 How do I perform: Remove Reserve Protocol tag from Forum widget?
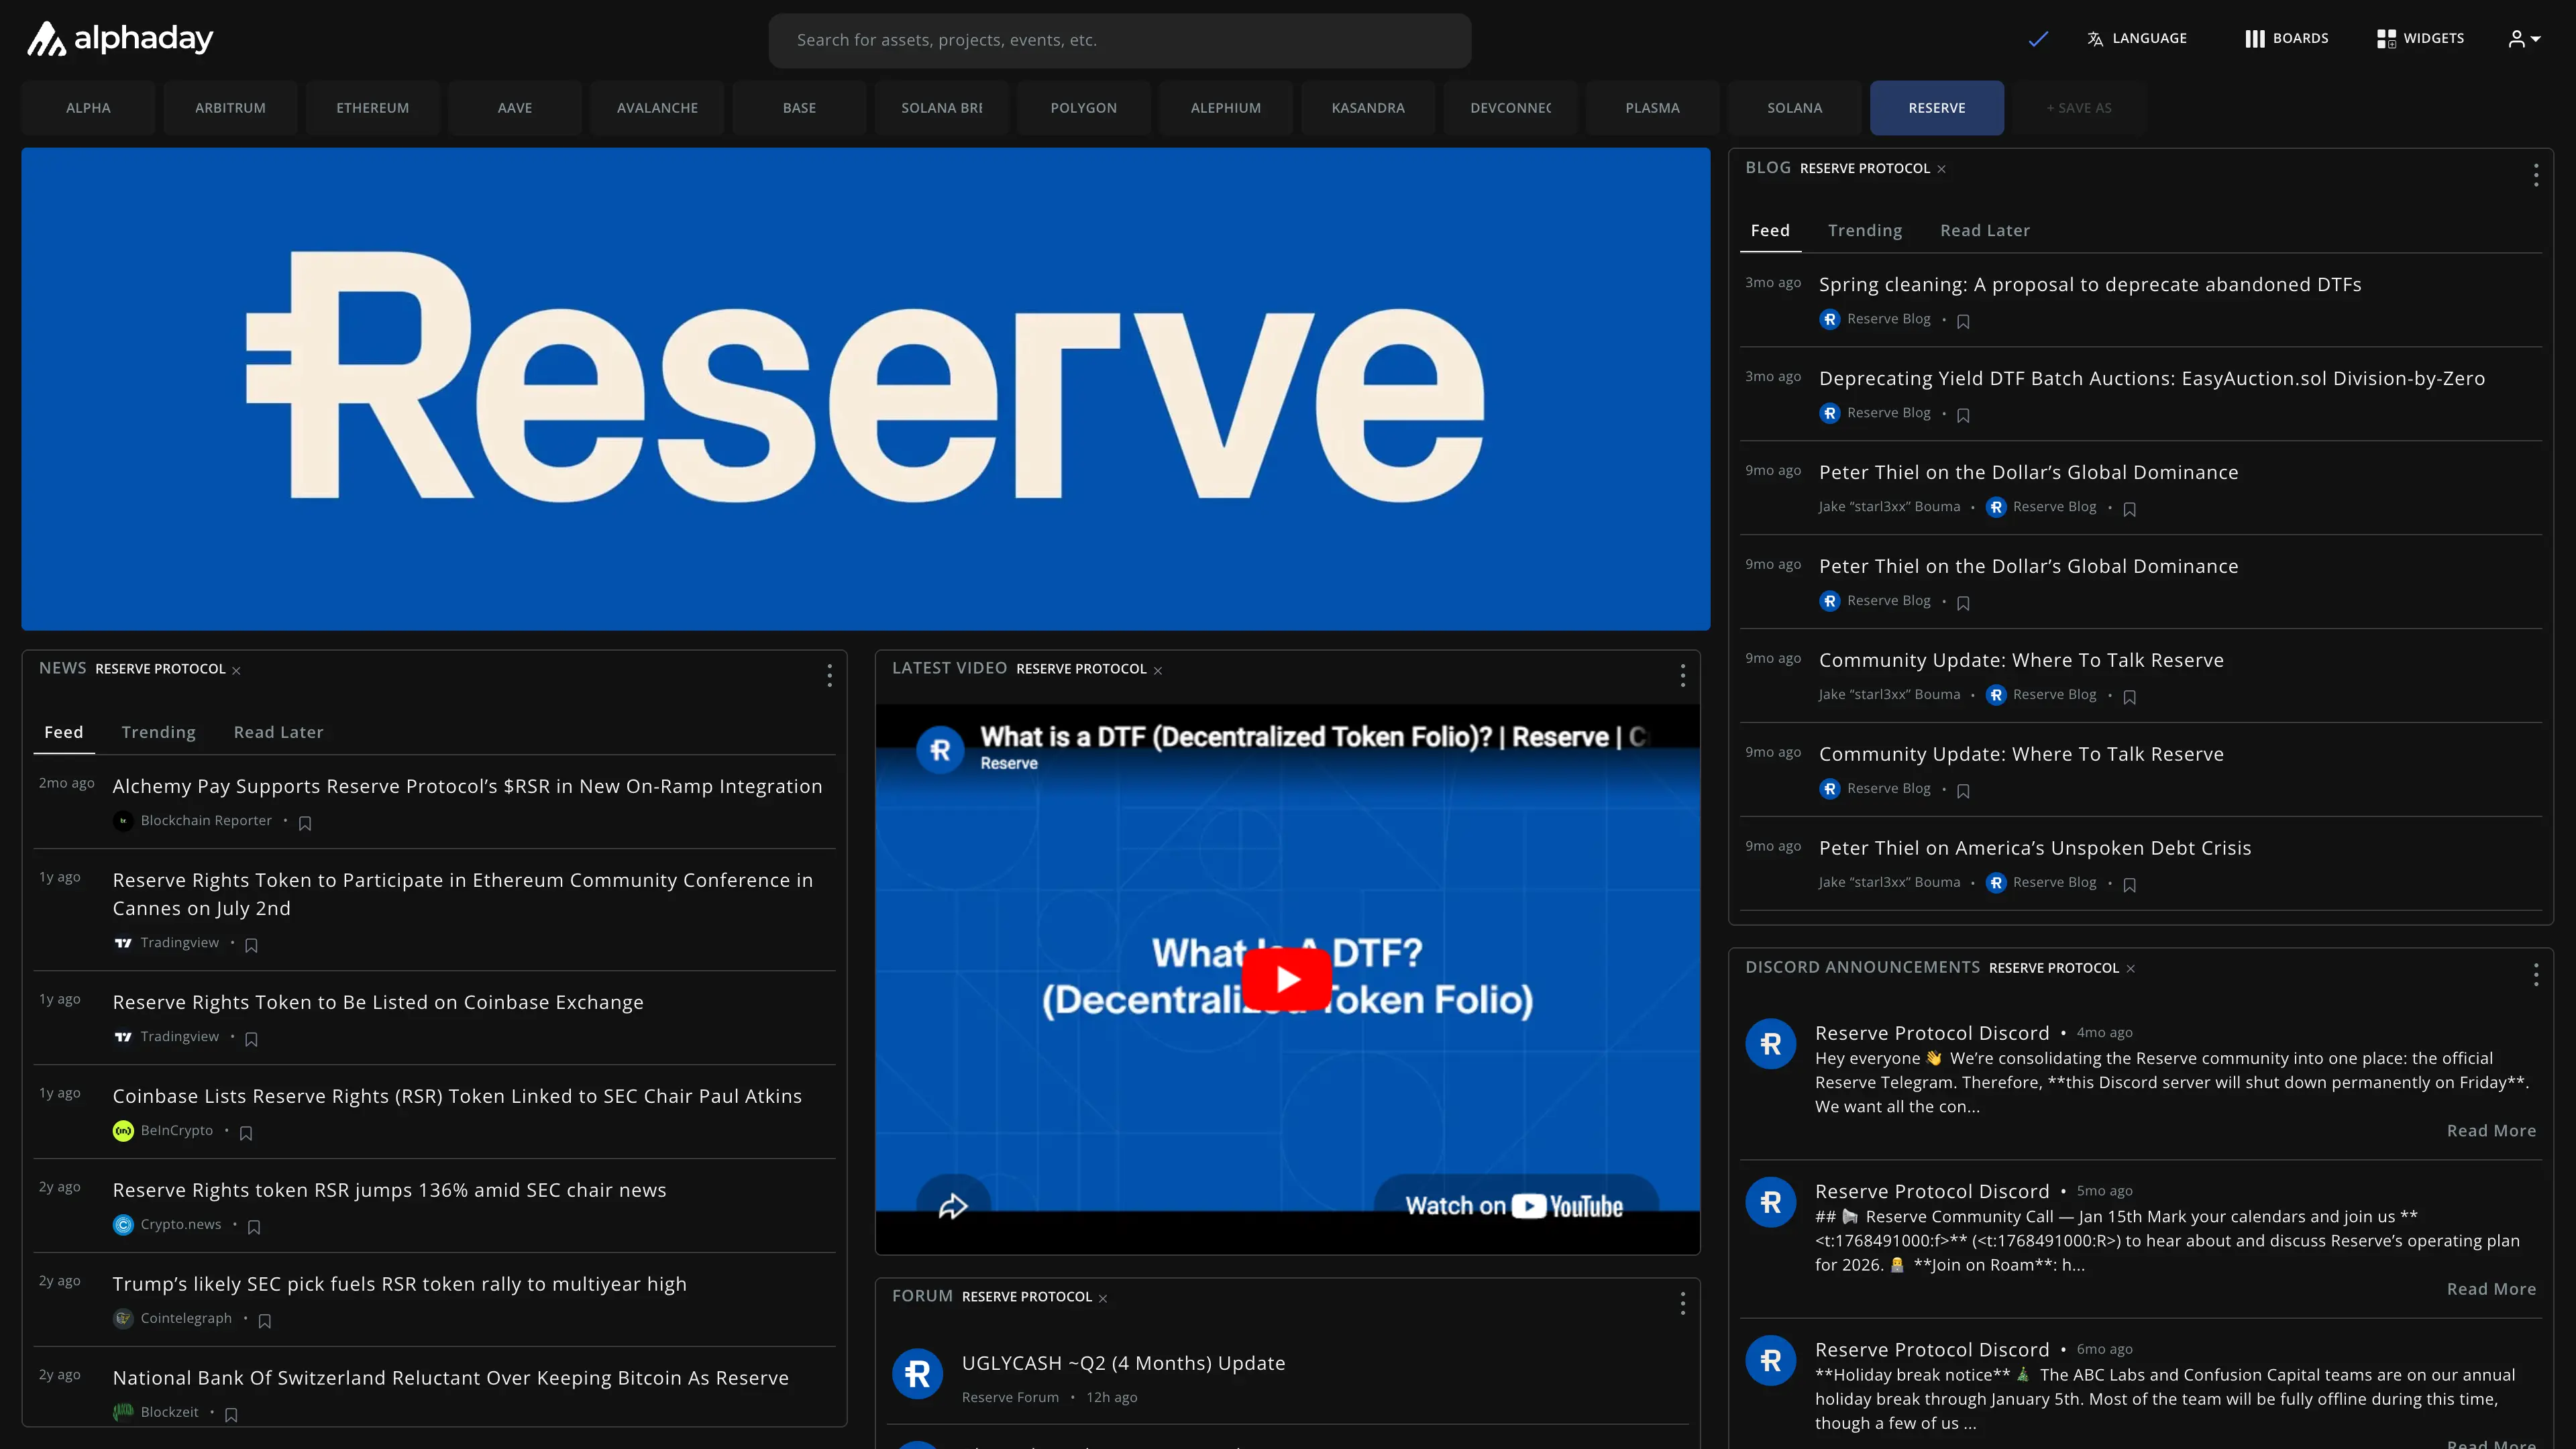1103,1298
